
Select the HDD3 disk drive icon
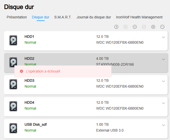point(13,84)
